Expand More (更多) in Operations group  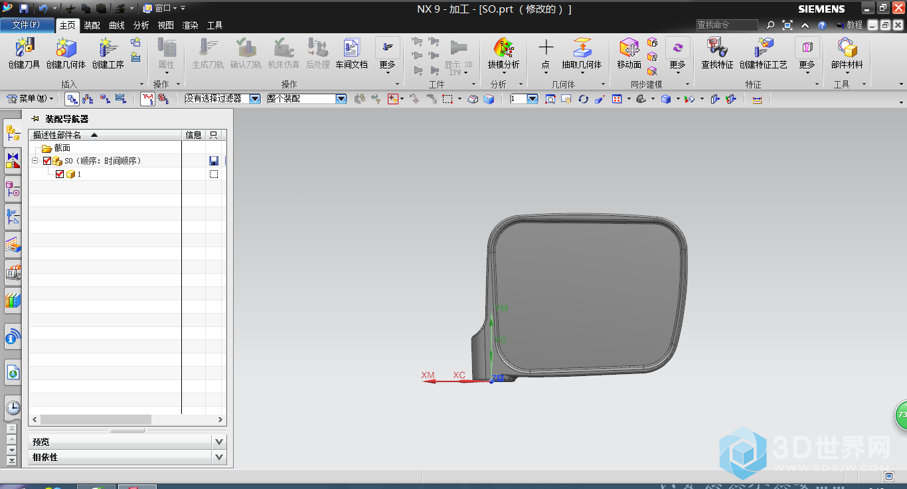tap(388, 55)
